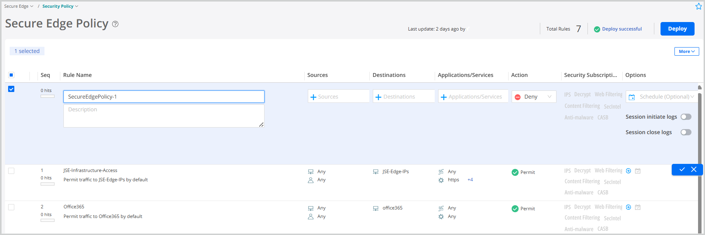Open the Secure Edge breadcrumb menu
This screenshot has height=235, width=705.
(x=19, y=6)
